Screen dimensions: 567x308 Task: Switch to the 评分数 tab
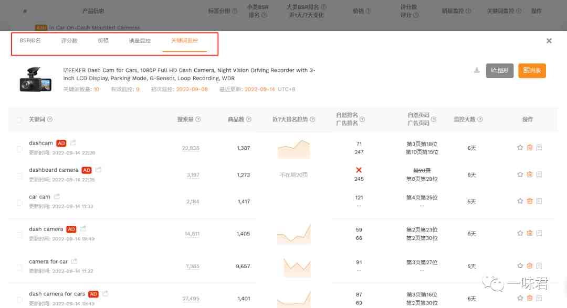(69, 40)
